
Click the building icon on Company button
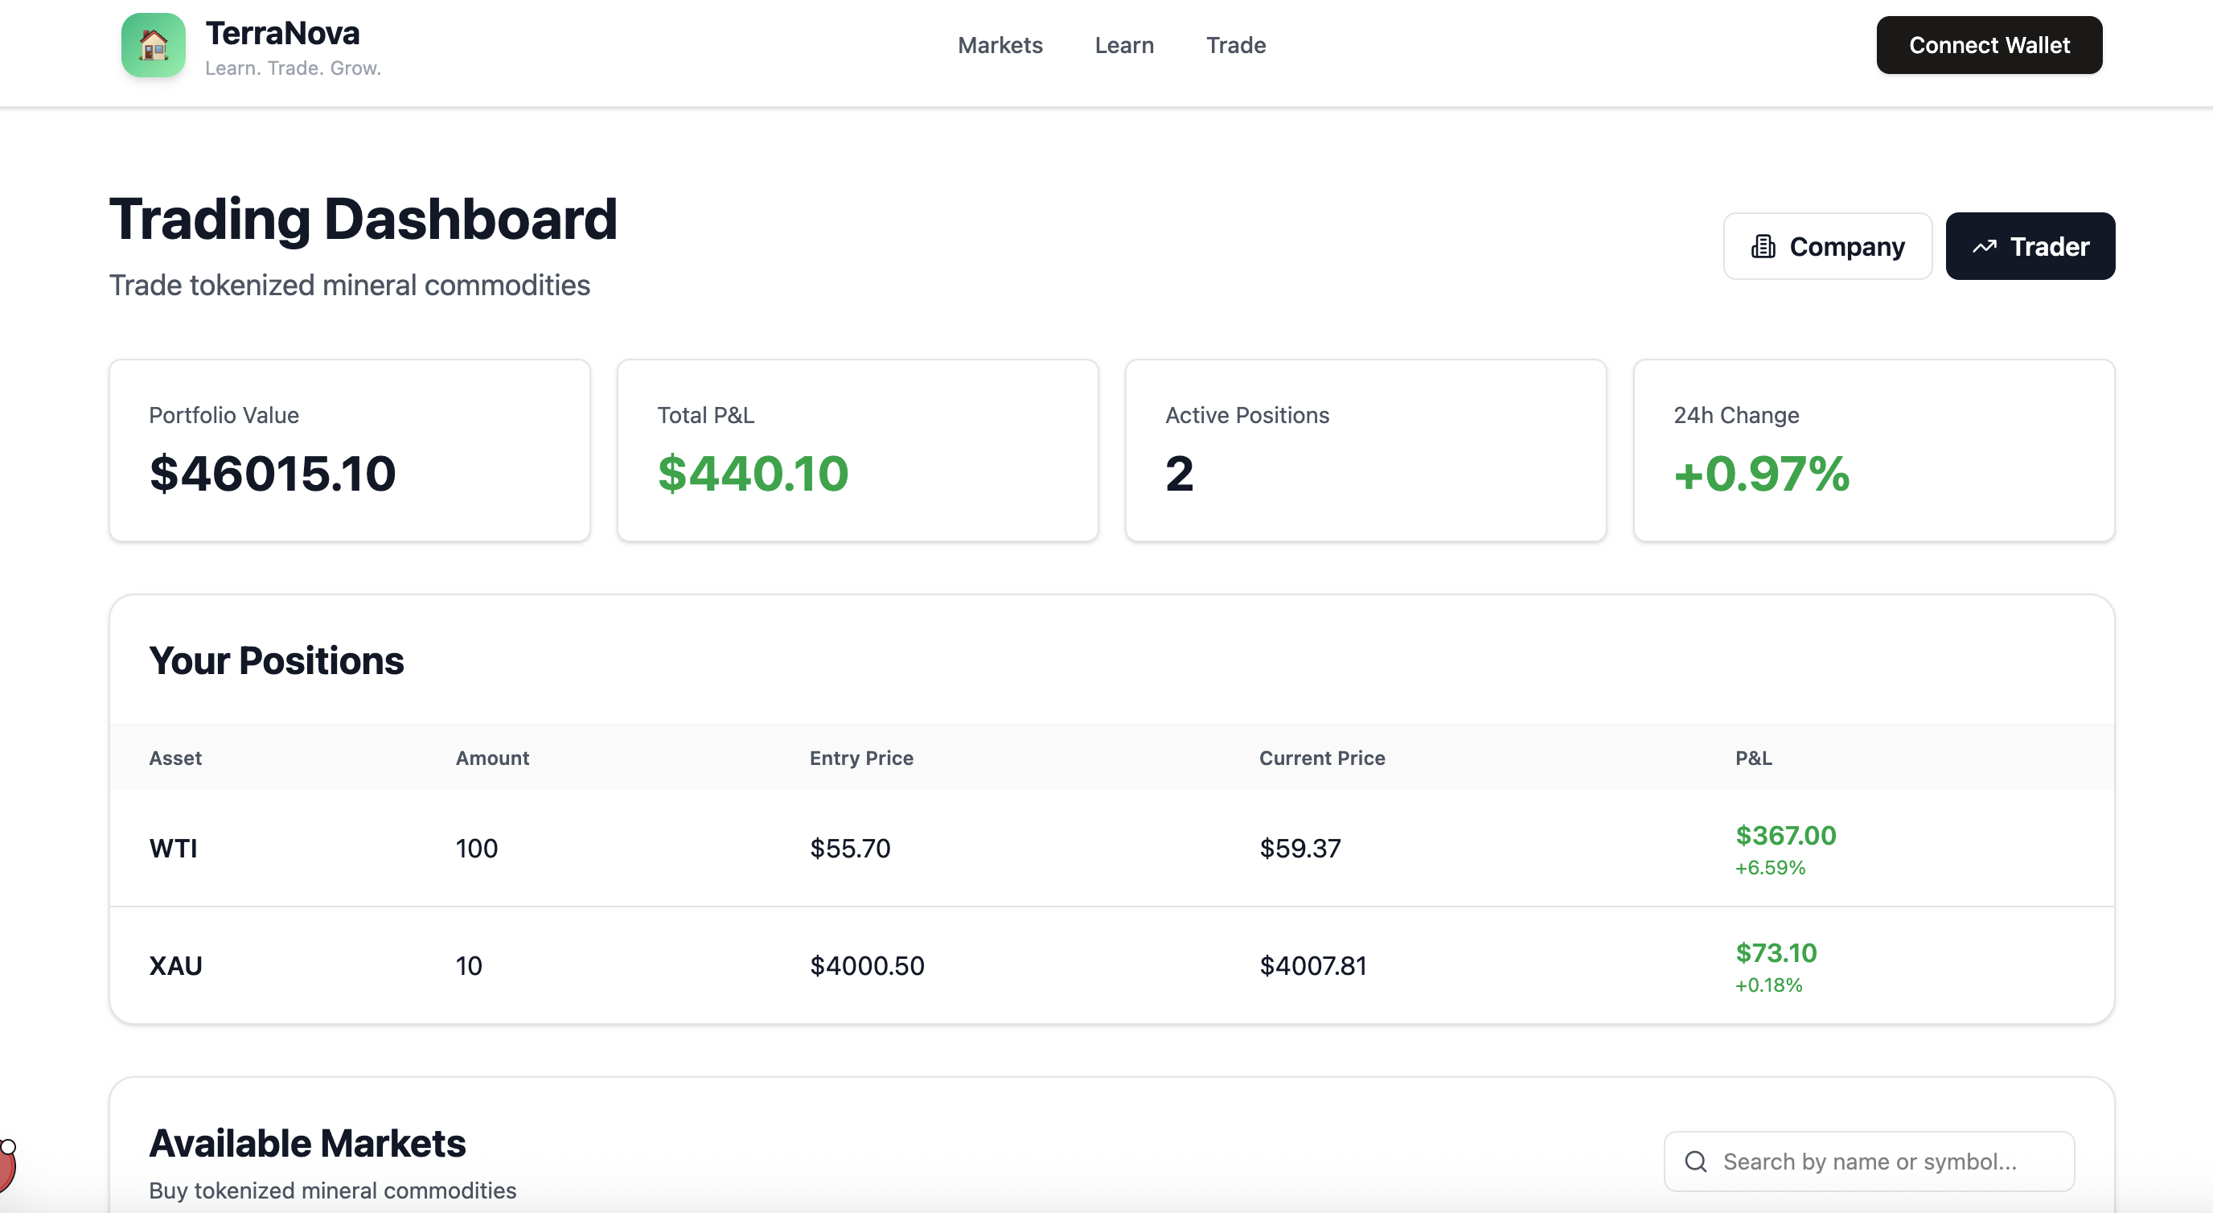pyautogui.click(x=1763, y=247)
